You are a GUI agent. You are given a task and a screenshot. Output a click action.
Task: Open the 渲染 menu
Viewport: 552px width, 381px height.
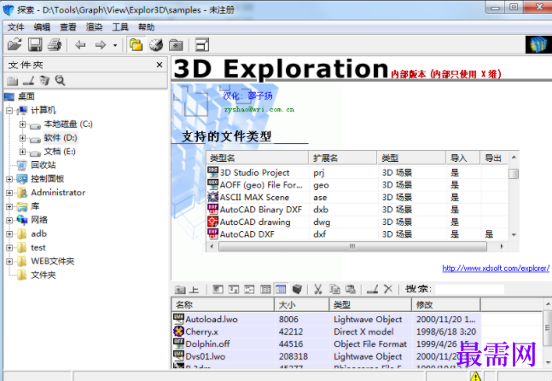pos(94,27)
